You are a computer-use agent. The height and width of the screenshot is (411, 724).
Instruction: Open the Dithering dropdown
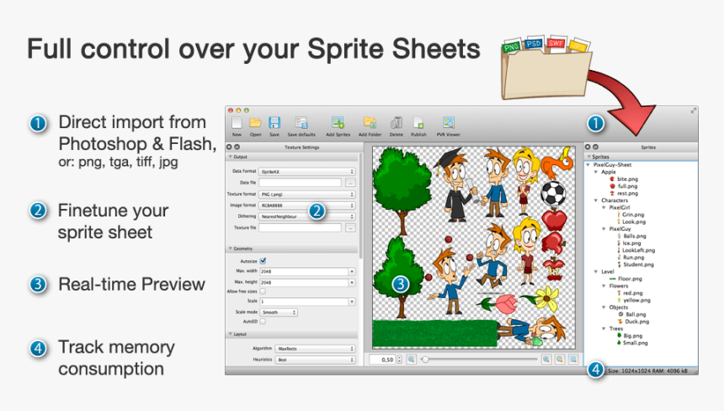tap(306, 216)
